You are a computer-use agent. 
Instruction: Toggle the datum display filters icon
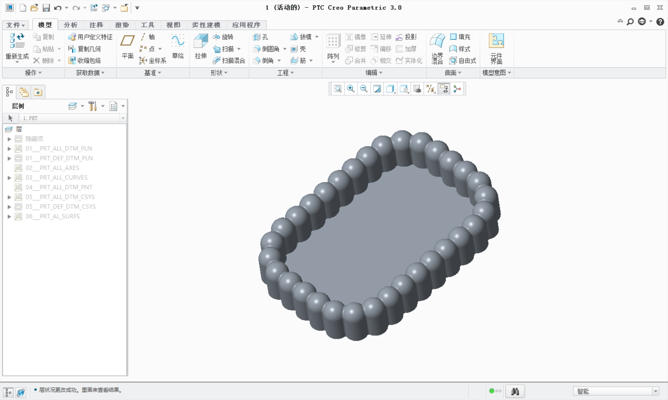click(431, 89)
